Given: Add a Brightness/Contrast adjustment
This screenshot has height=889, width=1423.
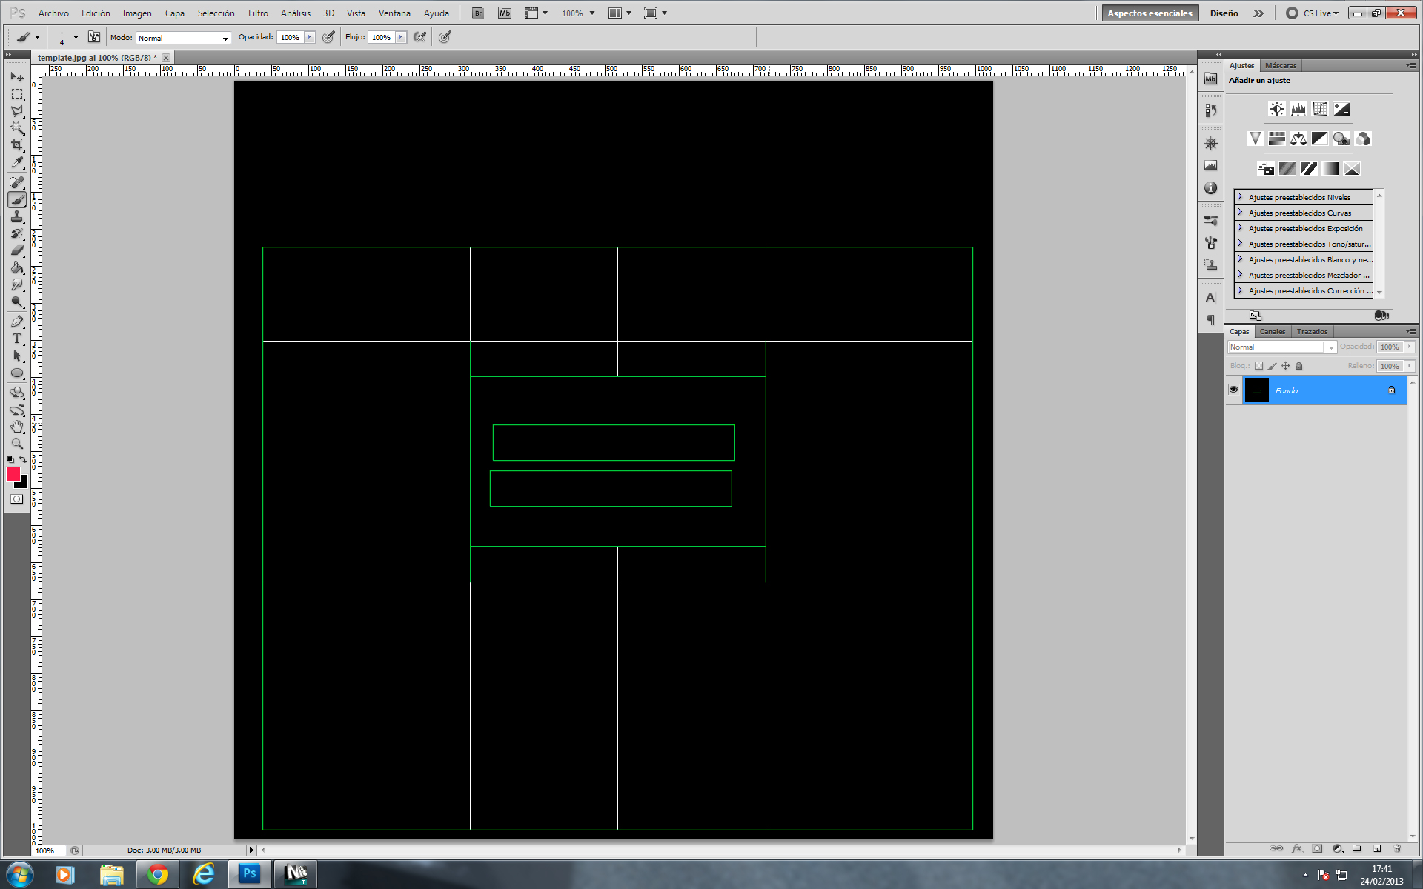Looking at the screenshot, I should click(1276, 109).
